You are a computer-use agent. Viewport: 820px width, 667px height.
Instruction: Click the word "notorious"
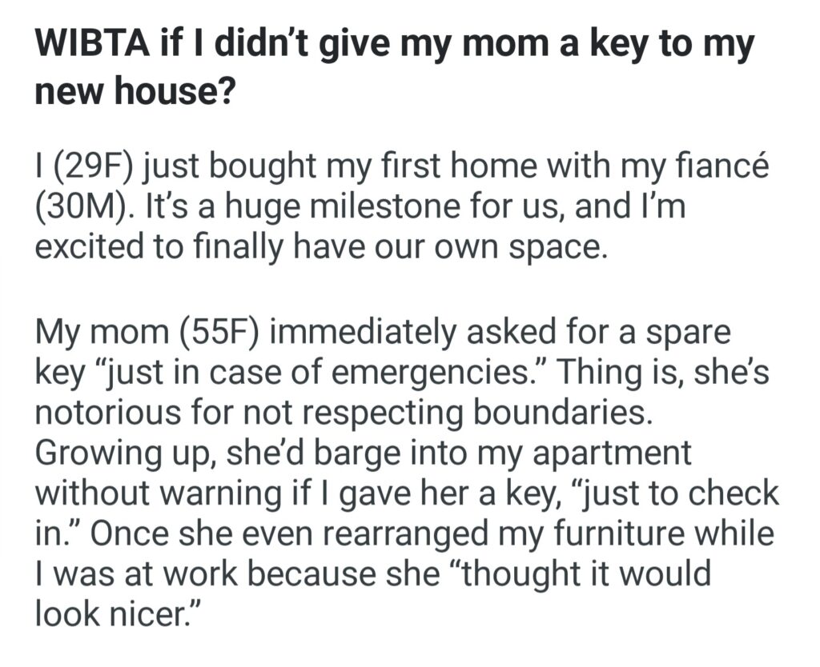point(114,413)
